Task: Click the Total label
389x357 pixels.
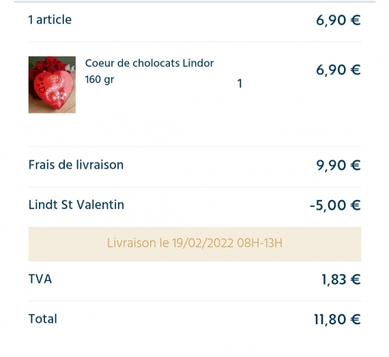Action: [x=43, y=319]
